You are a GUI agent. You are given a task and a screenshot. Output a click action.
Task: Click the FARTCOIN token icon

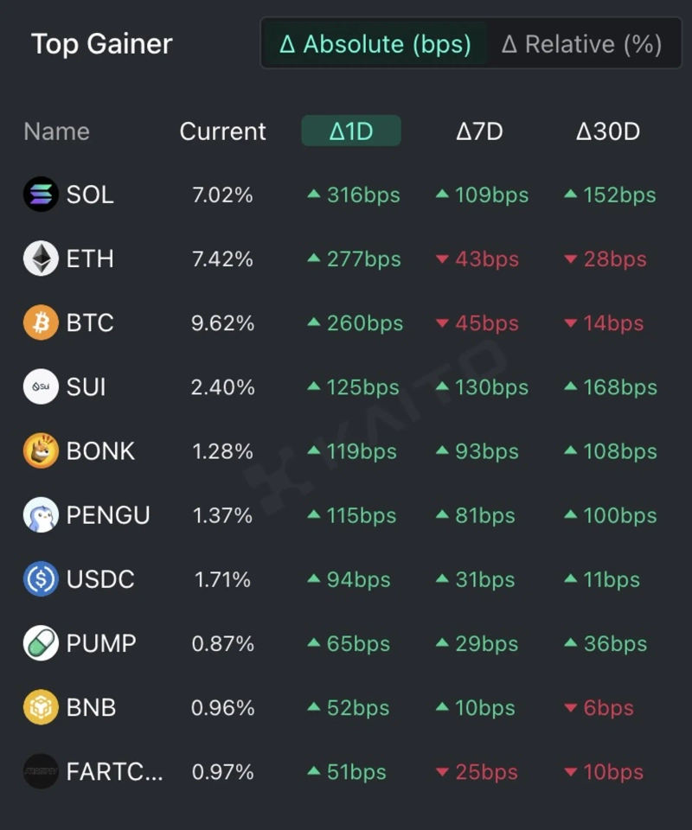tap(41, 771)
